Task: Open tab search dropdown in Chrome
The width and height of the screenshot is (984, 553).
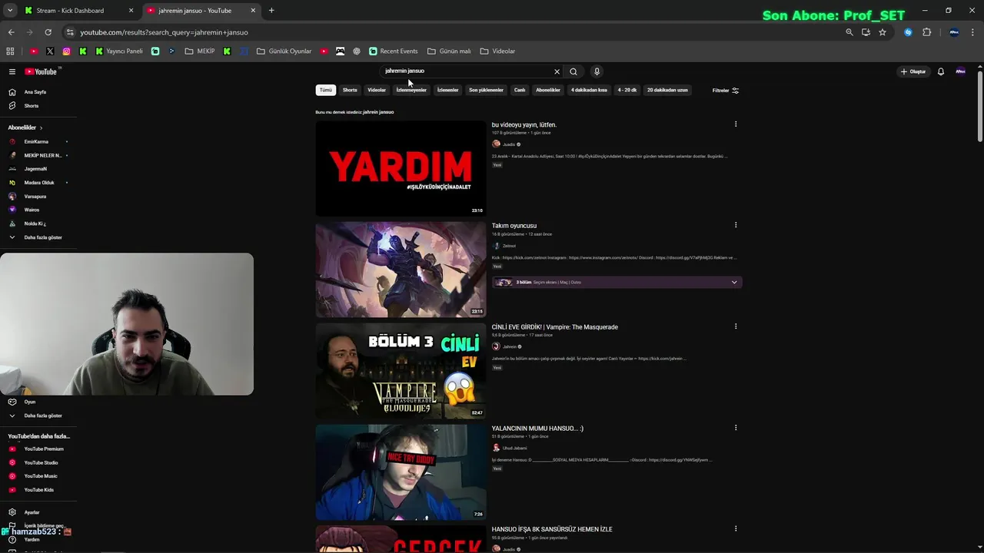Action: click(x=10, y=11)
